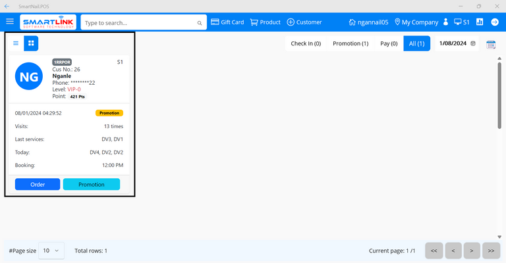Switch to list view layout
This screenshot has width=506, height=263.
click(x=16, y=43)
